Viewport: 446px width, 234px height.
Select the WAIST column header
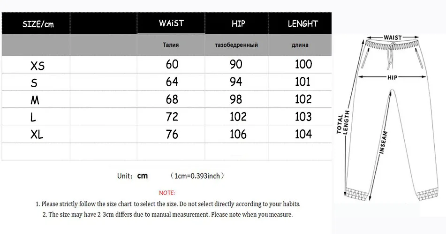[x=171, y=23]
